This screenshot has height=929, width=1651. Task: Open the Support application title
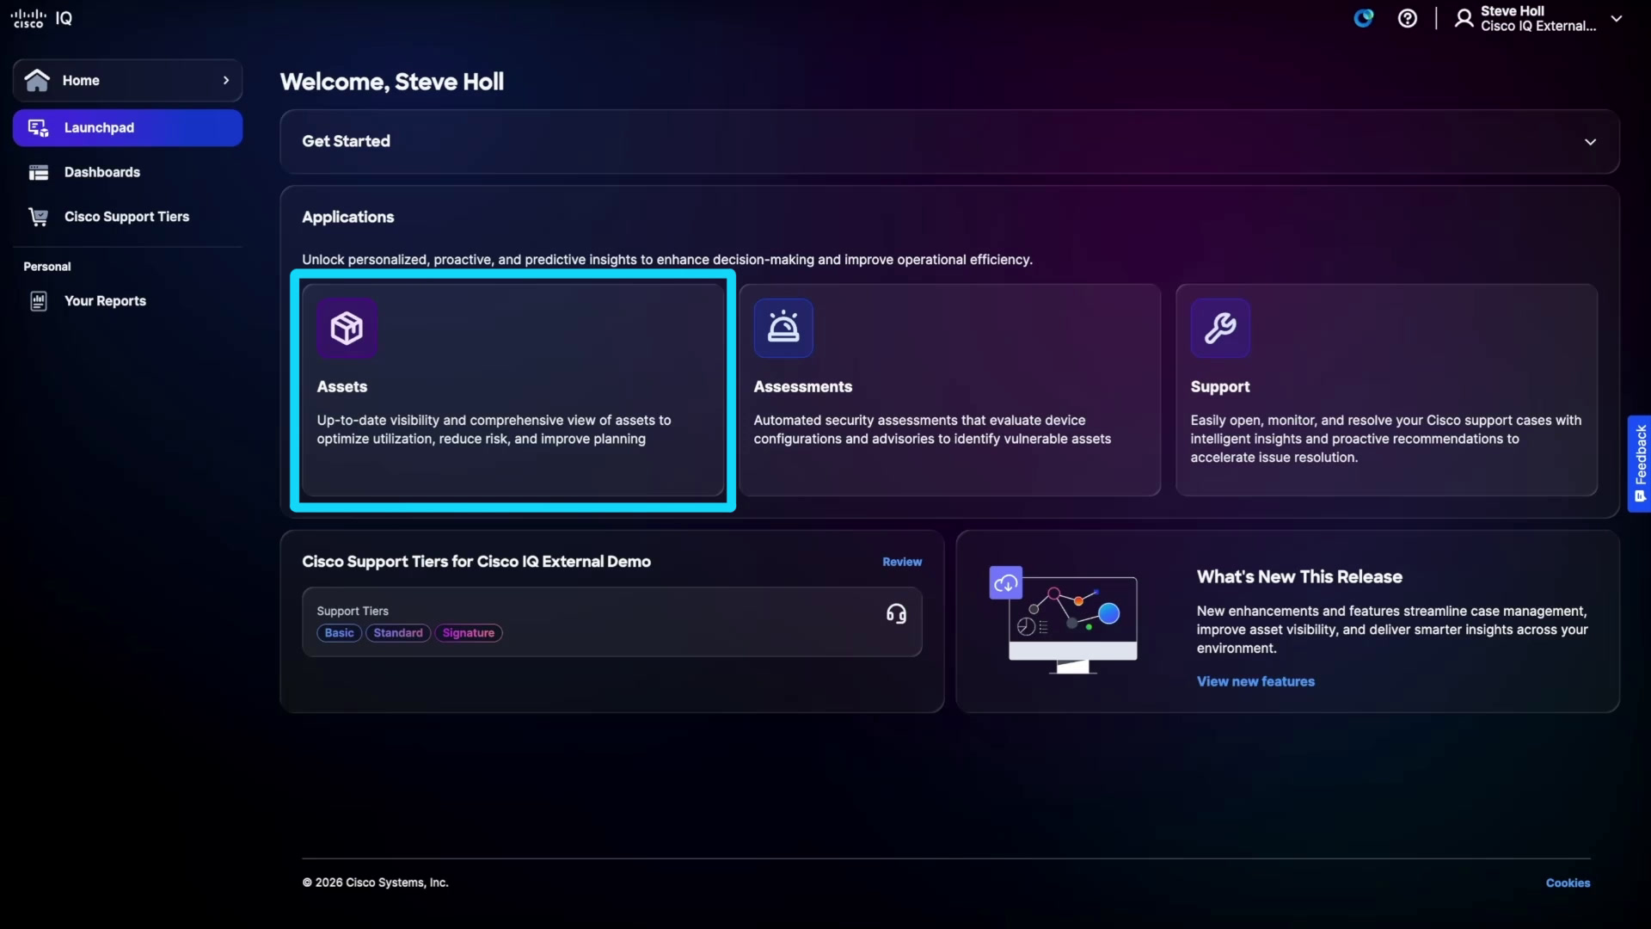coord(1219,387)
